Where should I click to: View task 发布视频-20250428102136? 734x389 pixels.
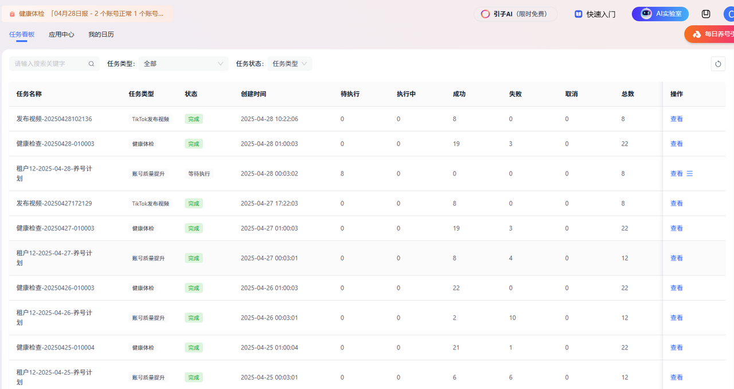677,119
